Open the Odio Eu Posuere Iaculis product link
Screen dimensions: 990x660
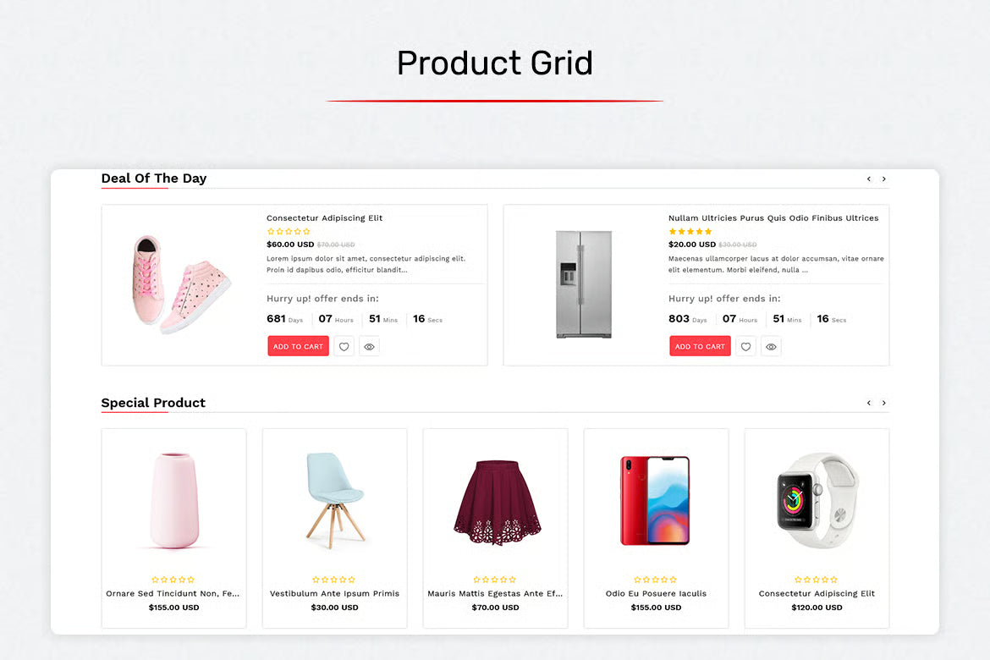point(656,593)
